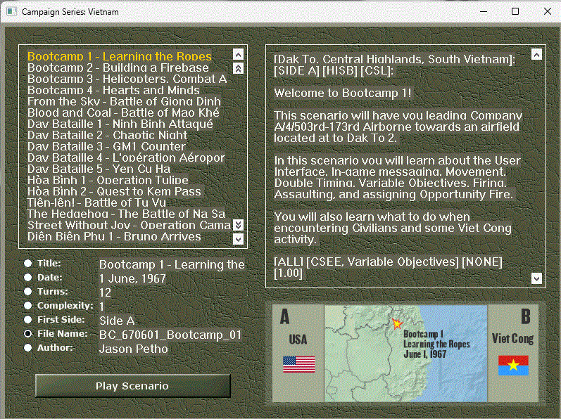The height and width of the screenshot is (419, 561).
Task: Click the author name Jason Petho
Action: coord(134,349)
